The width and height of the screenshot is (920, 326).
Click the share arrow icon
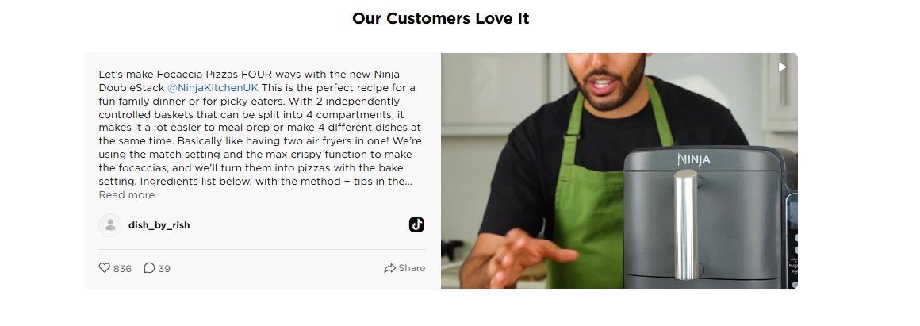click(389, 269)
